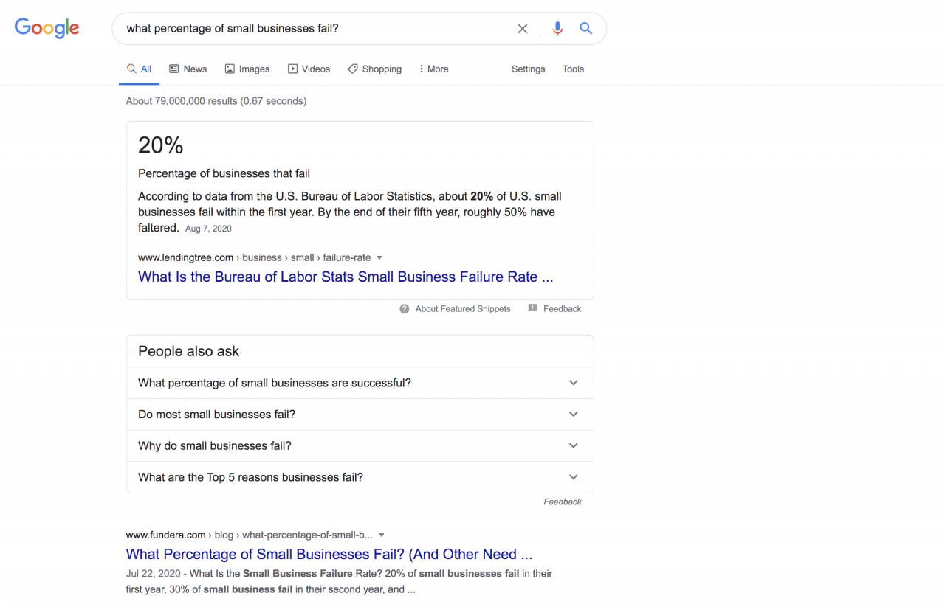
Task: Open the Videos results tab
Action: (x=309, y=69)
